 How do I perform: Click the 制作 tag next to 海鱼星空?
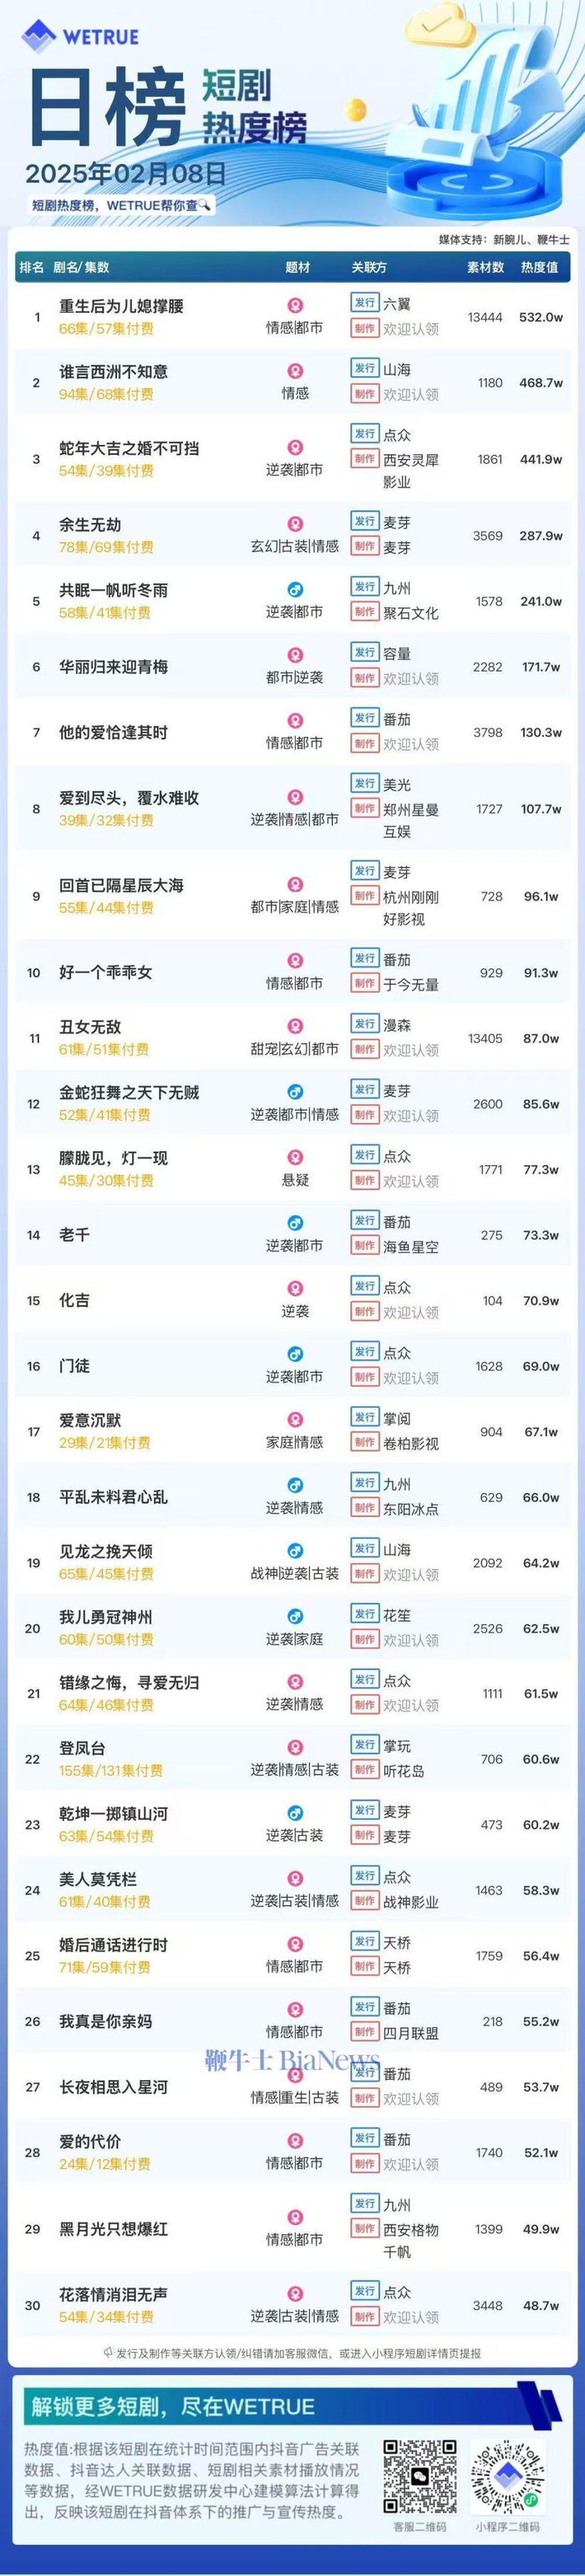pos(365,1246)
